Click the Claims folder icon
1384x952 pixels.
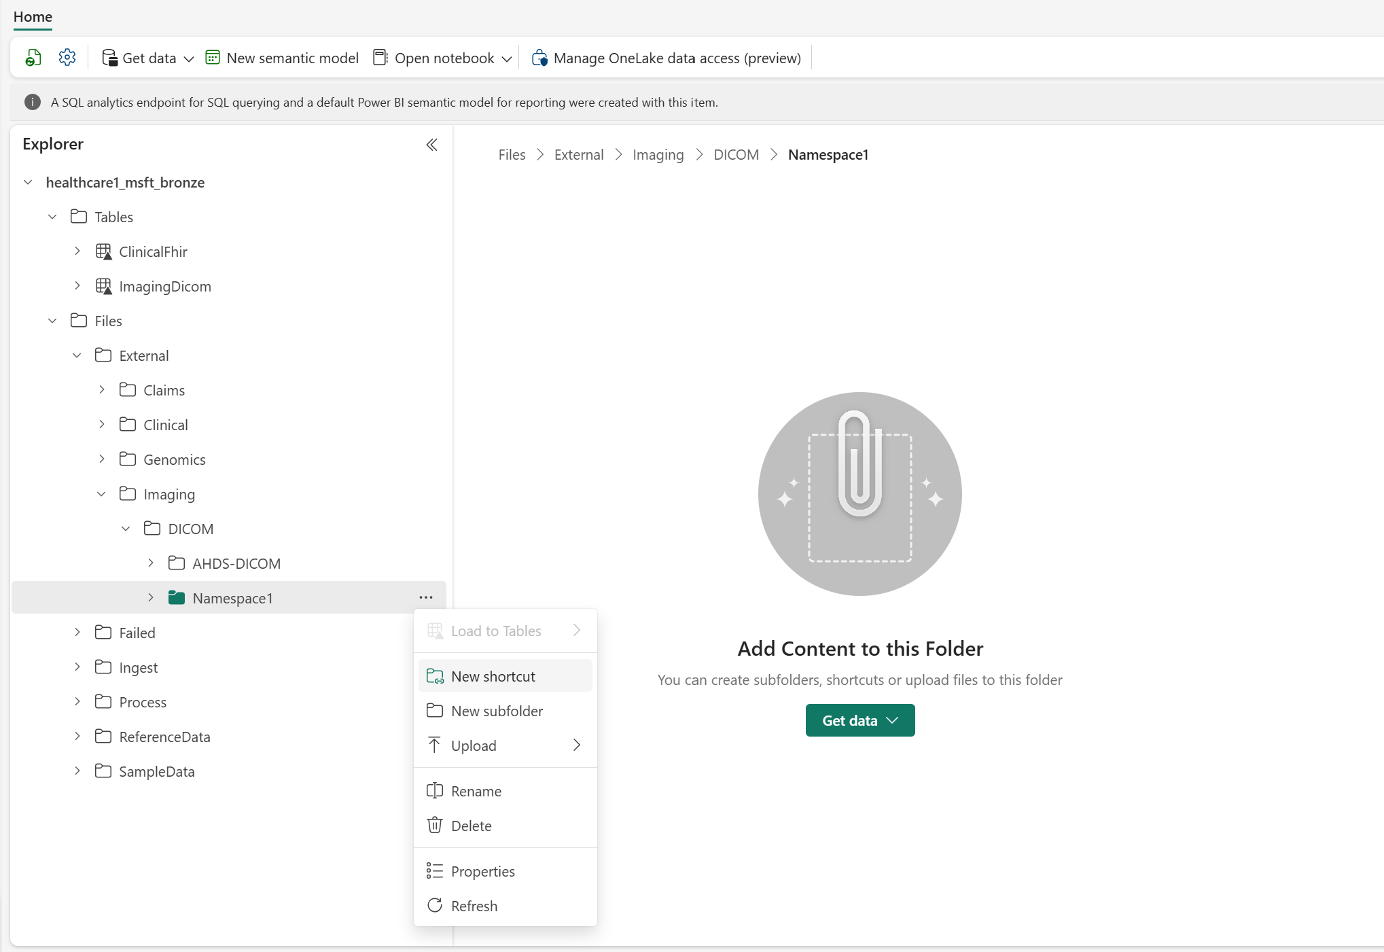[128, 390]
